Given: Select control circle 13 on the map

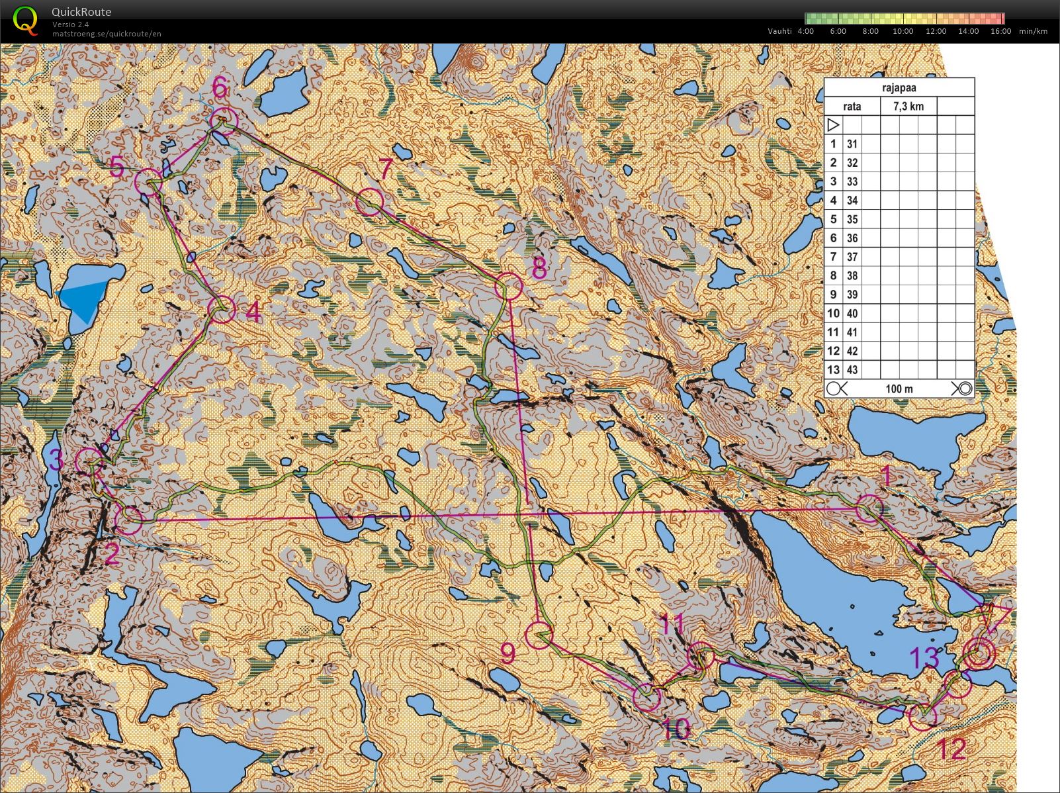Looking at the screenshot, I should [x=959, y=685].
